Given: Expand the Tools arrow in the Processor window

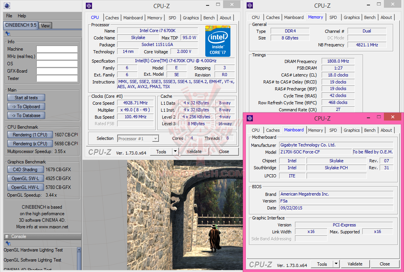Looking at the screenshot, I should click(x=175, y=151).
